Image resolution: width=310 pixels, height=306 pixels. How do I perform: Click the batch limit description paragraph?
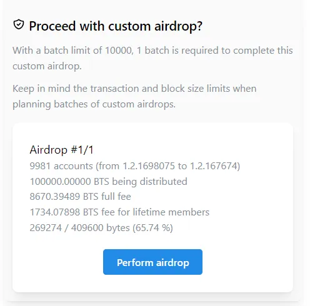tap(152, 58)
